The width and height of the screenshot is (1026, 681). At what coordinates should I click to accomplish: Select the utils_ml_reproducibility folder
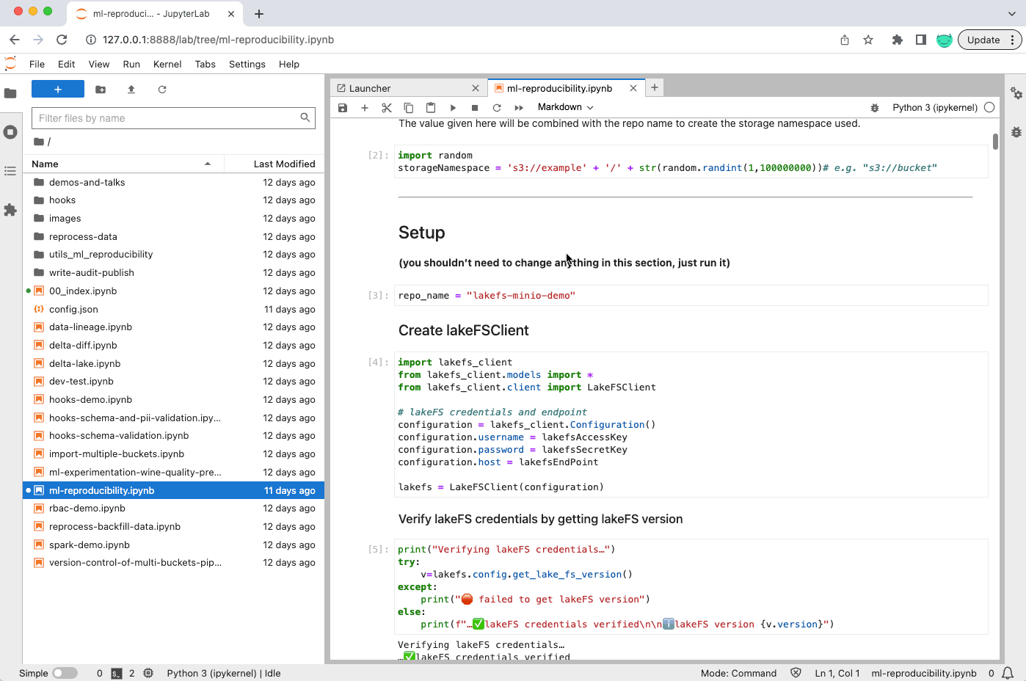click(174, 255)
